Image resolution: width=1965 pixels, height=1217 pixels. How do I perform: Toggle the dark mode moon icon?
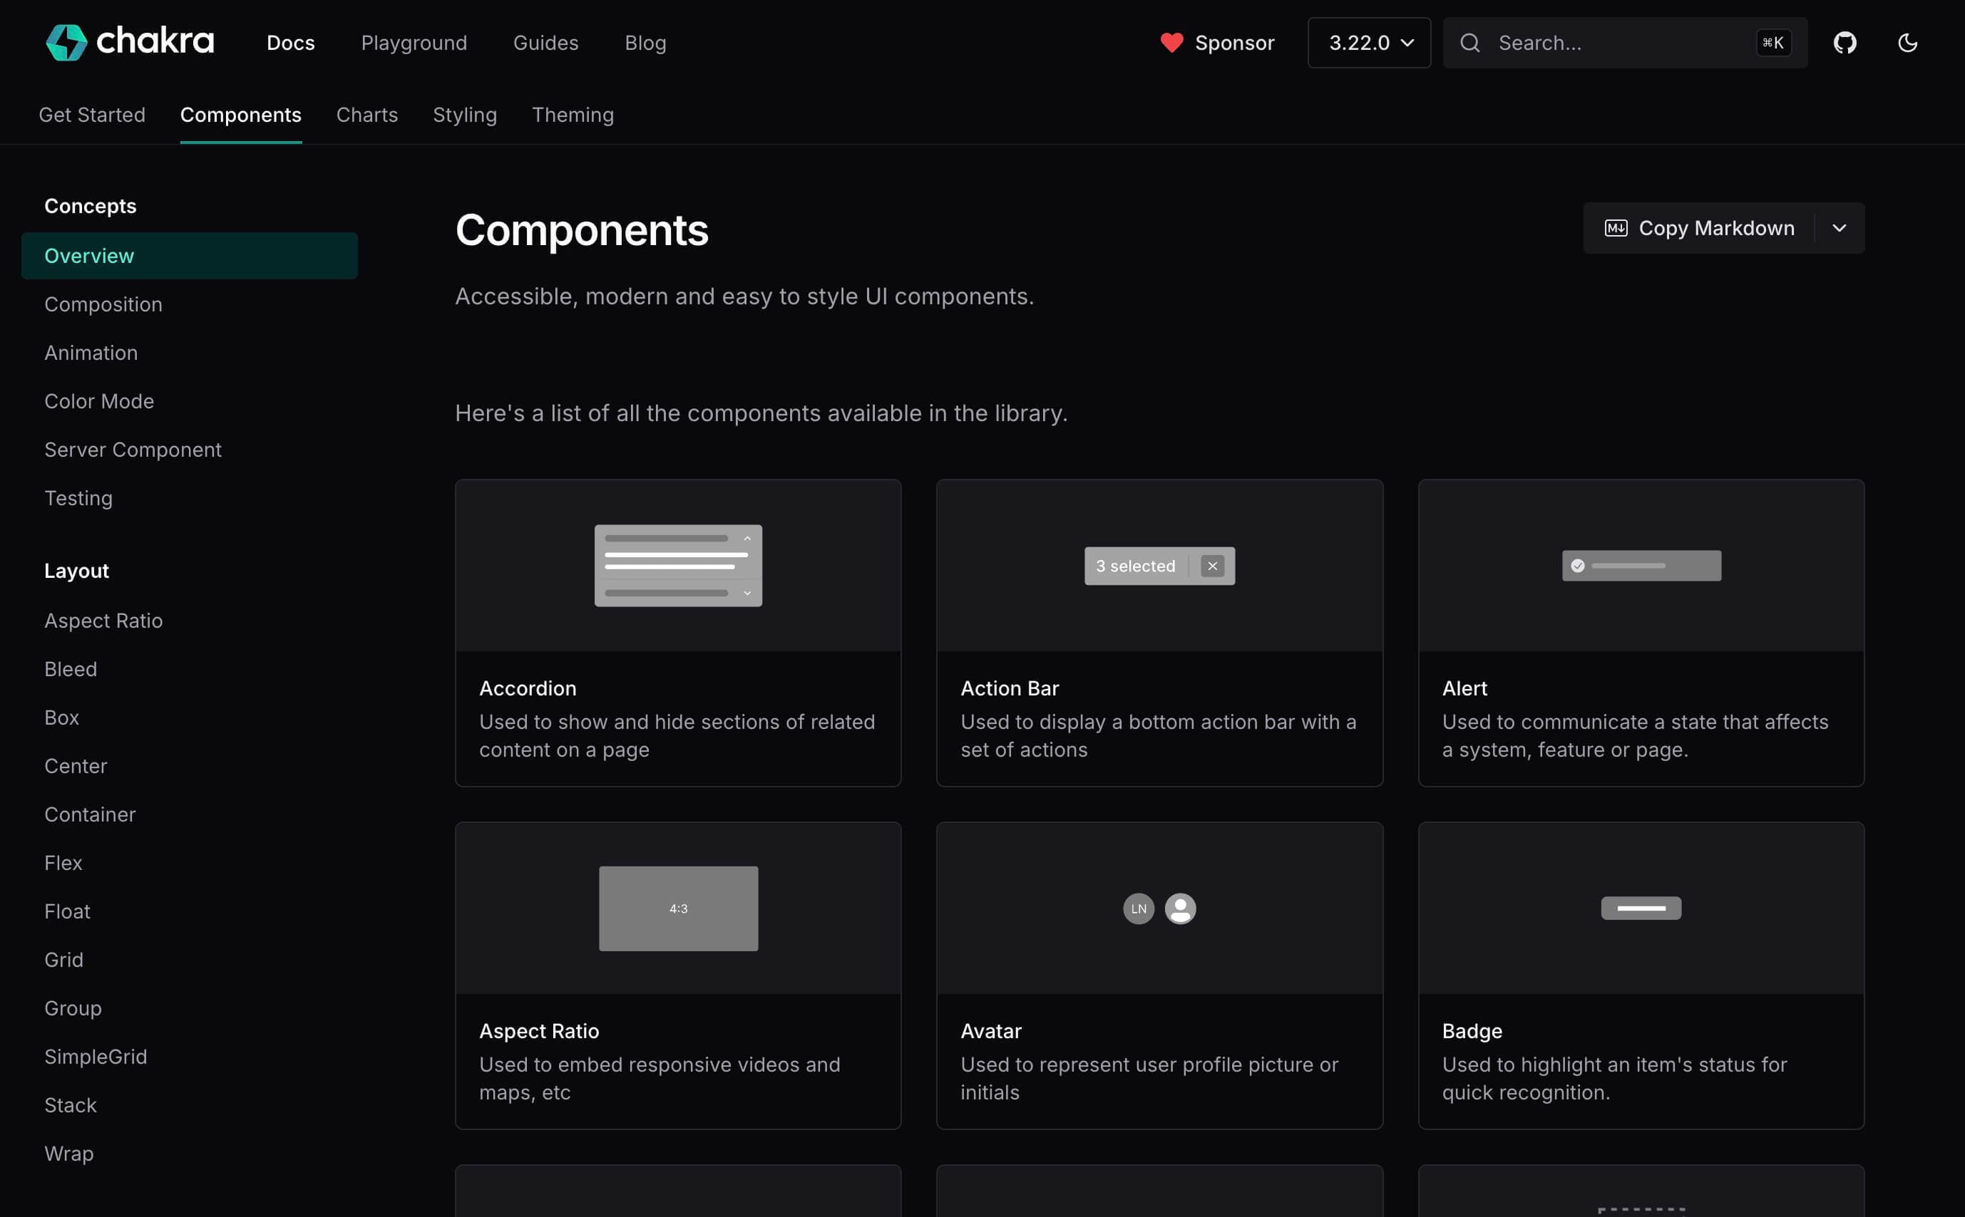pos(1908,43)
